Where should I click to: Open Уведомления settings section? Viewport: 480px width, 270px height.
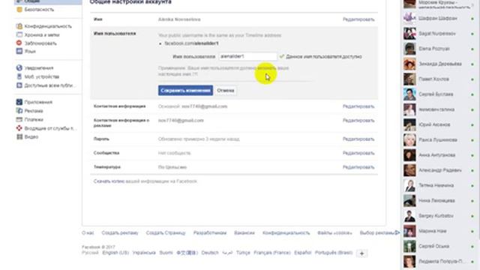[39, 68]
